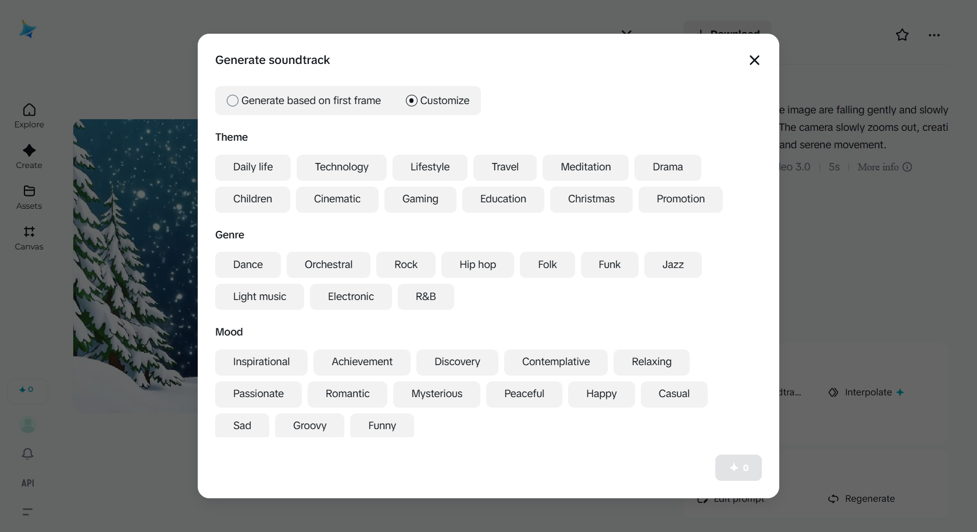Viewport: 977px width, 532px height.
Task: Open the API page in sidebar
Action: 27,483
